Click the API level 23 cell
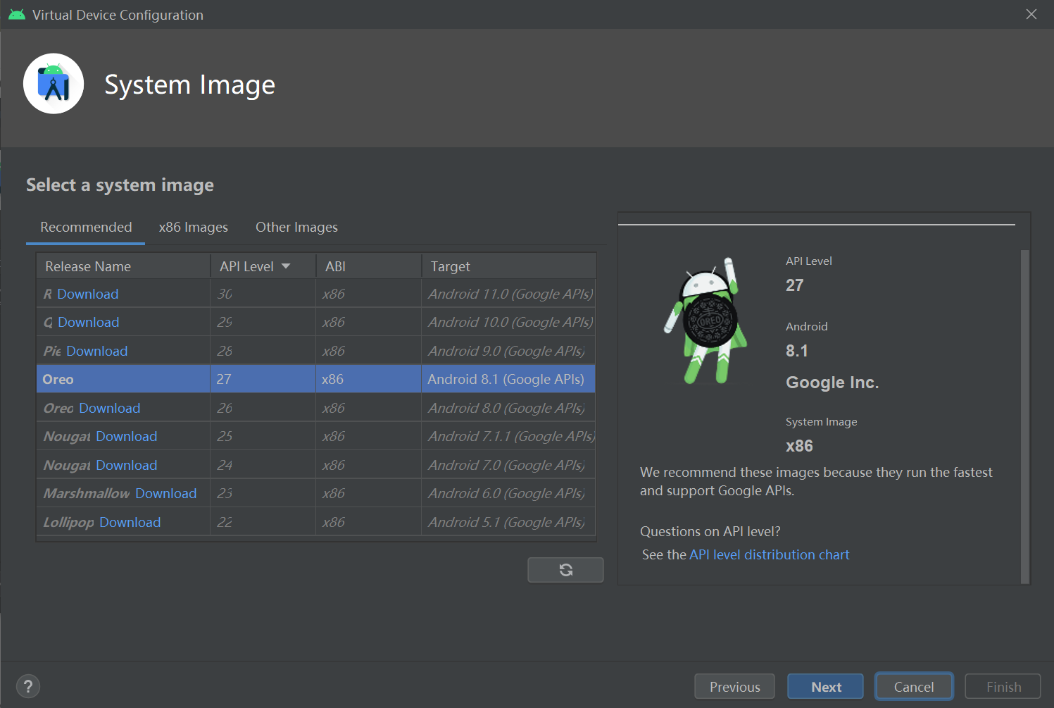 [263, 493]
